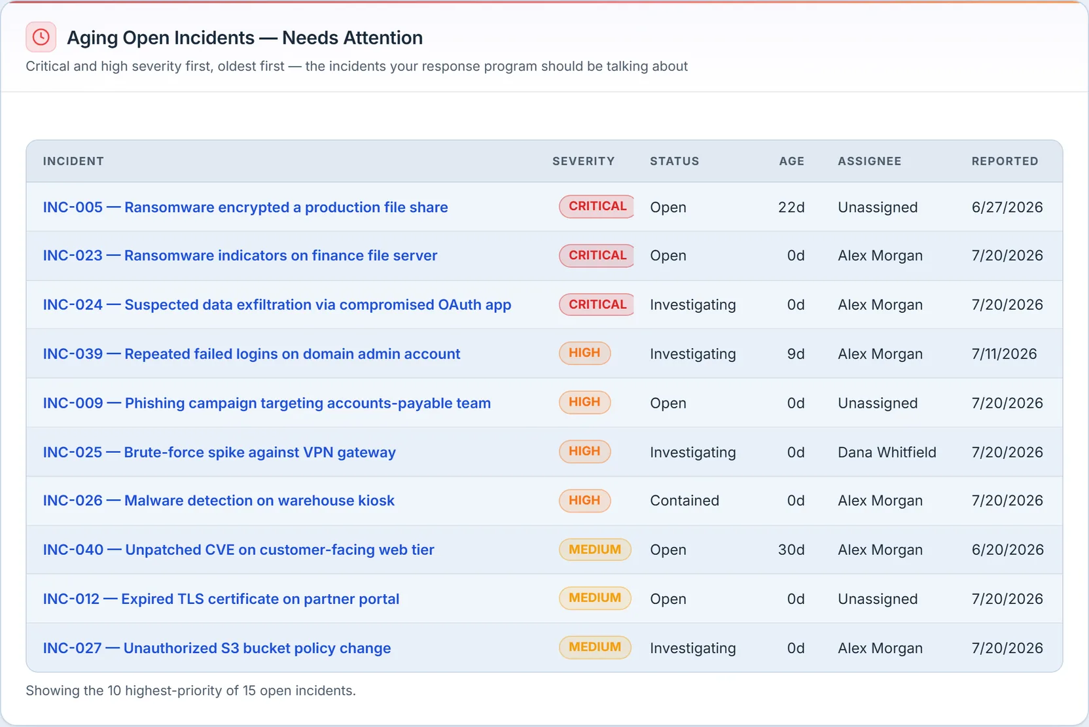The image size is (1089, 727).
Task: Click the 30d age value for INC-040
Action: (791, 550)
